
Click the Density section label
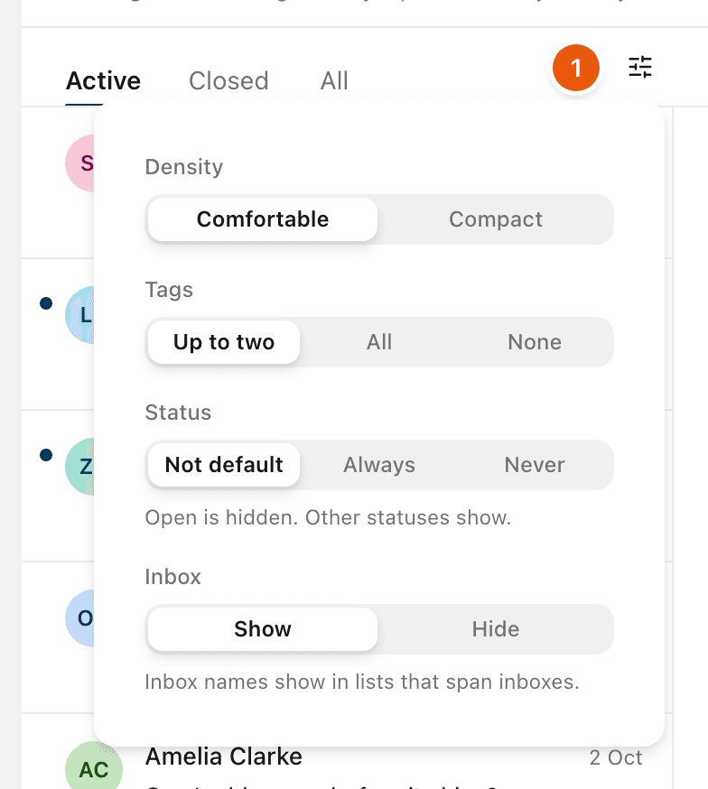pos(183,167)
